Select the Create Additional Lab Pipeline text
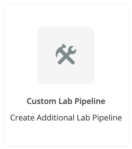The image size is (132, 149). (x=66, y=118)
